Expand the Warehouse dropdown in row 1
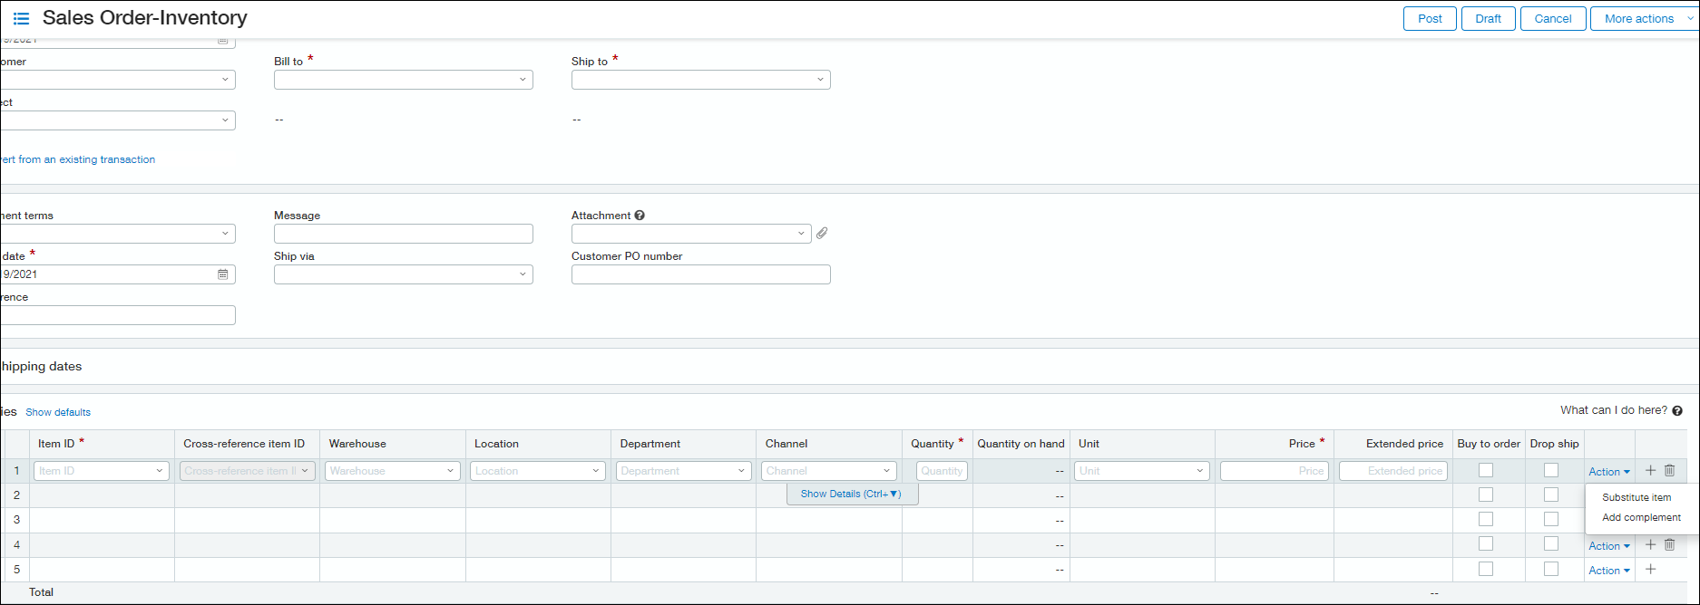 (392, 471)
